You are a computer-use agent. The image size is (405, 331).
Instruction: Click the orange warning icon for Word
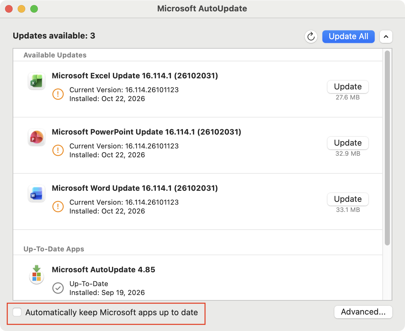click(x=58, y=207)
